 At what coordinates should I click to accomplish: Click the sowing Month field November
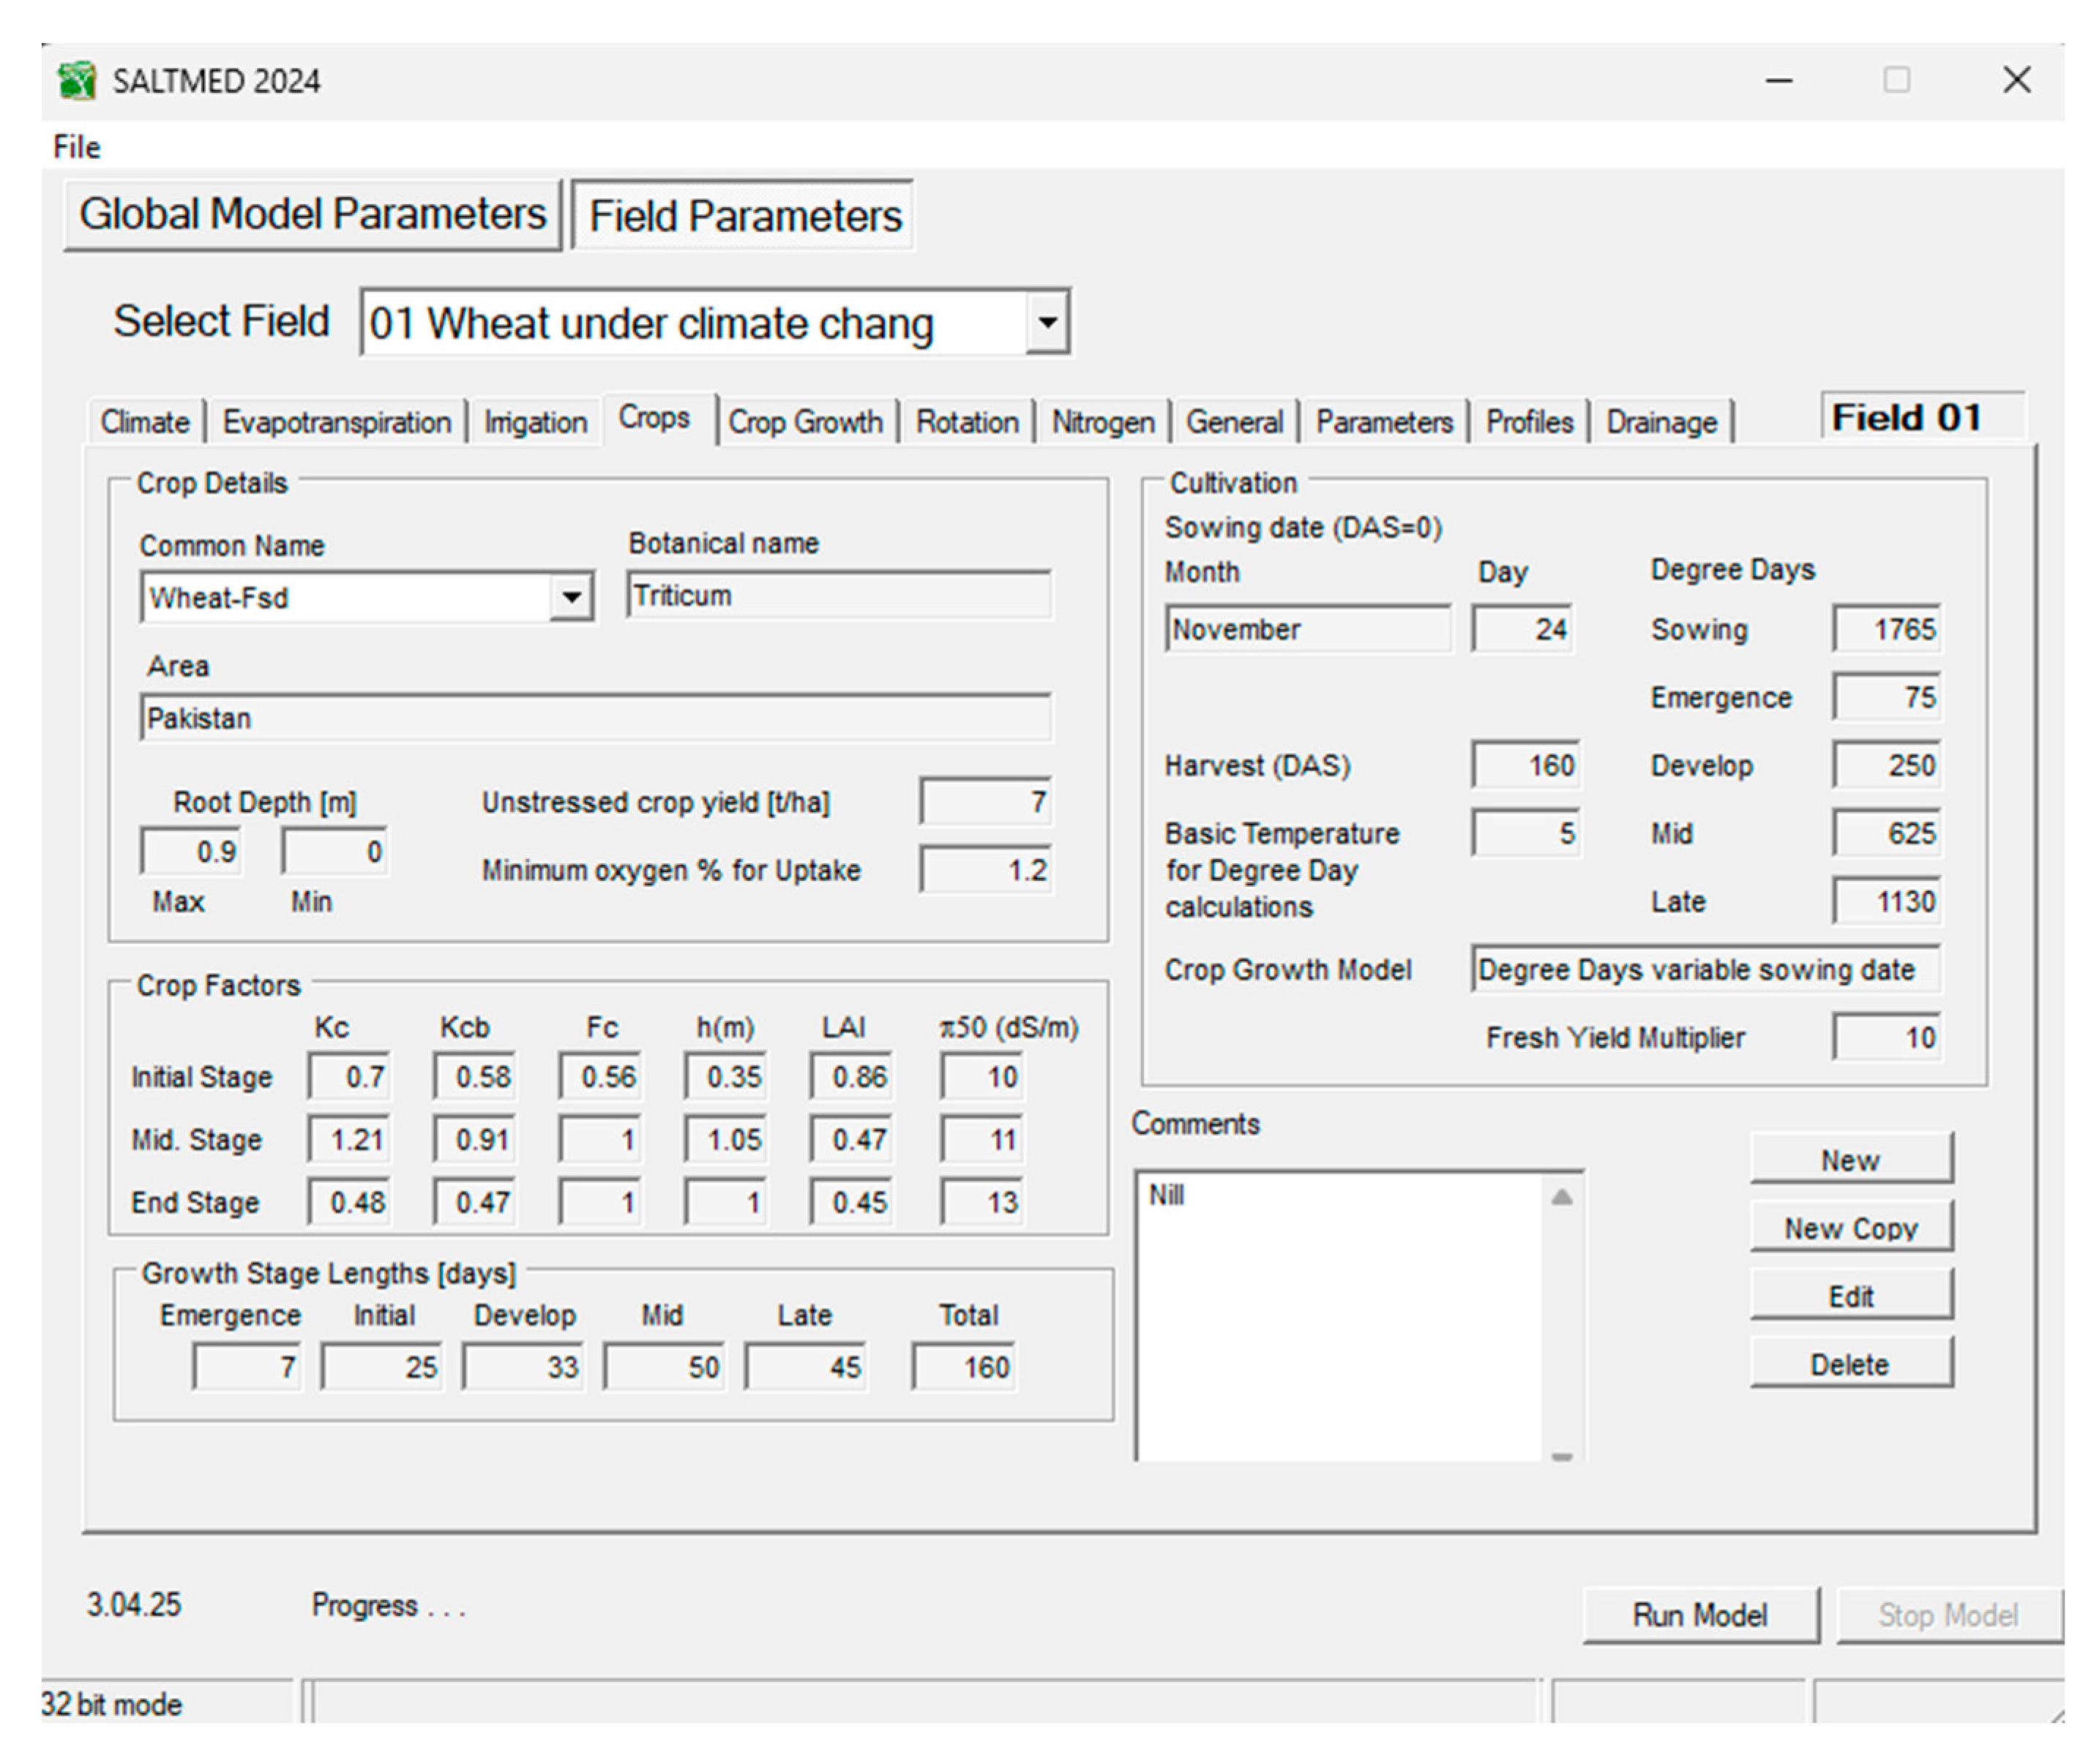point(1308,629)
